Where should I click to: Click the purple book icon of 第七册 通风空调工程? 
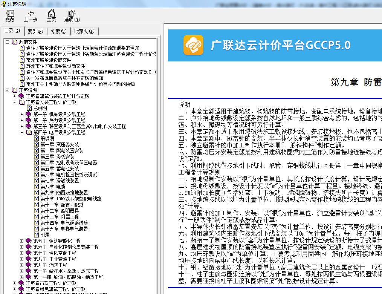pos(29,253)
